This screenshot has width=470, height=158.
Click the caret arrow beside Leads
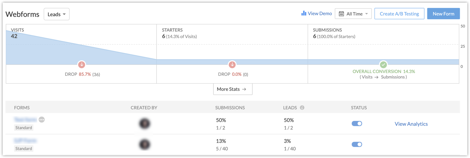point(64,14)
